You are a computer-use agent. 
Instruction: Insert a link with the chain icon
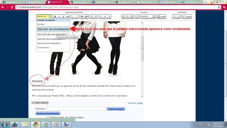[x=82, y=17]
